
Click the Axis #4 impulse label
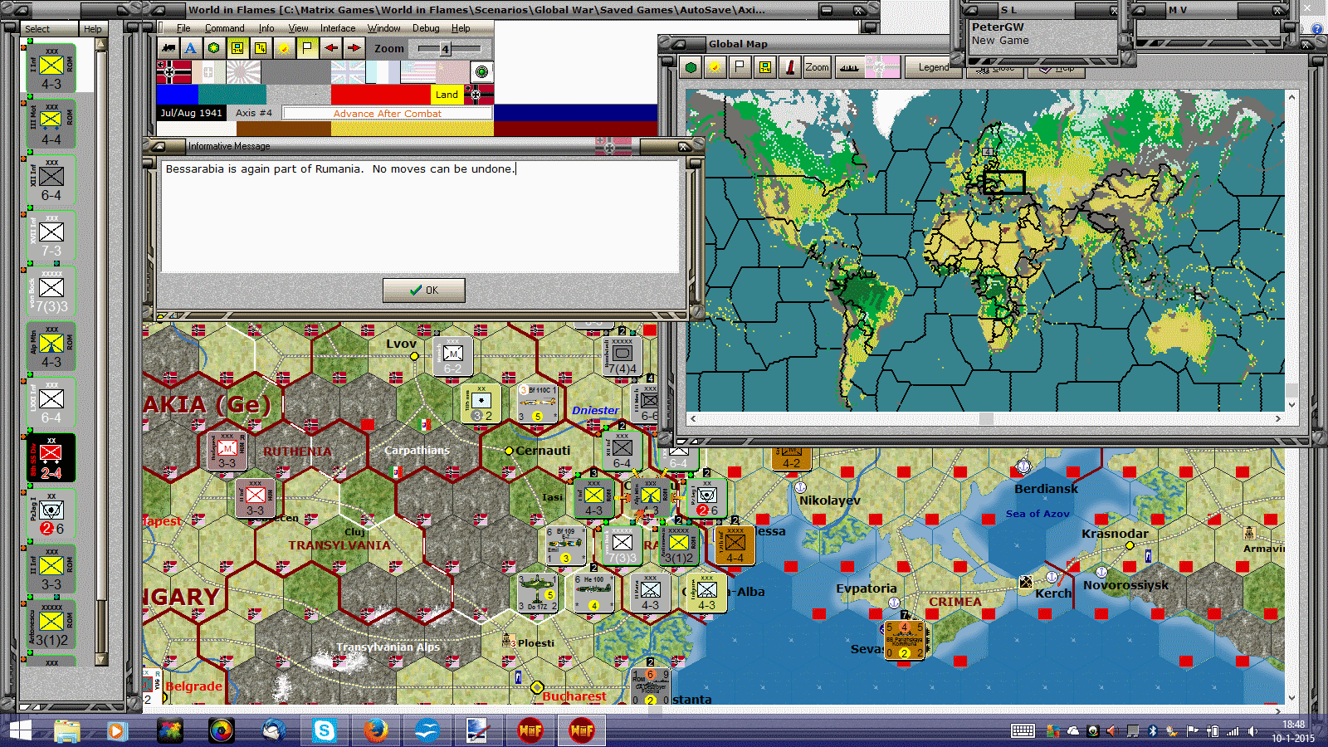coord(253,113)
